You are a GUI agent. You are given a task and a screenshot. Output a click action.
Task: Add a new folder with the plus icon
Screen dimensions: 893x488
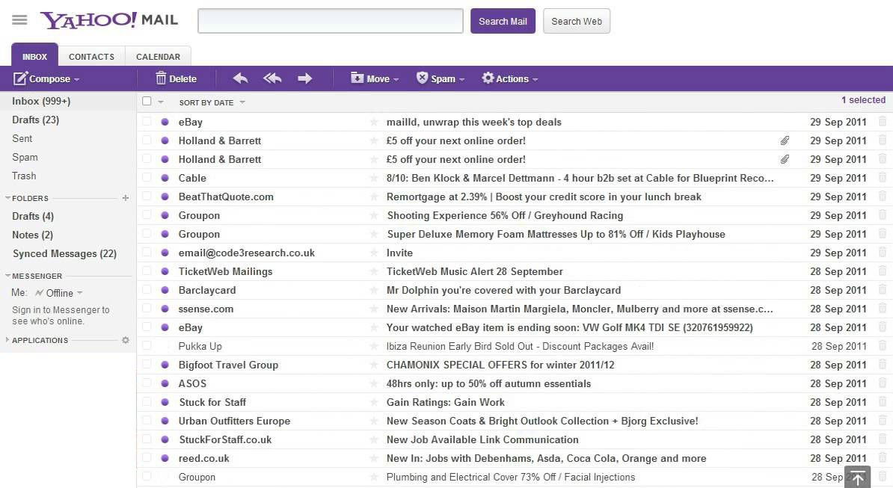pyautogui.click(x=126, y=198)
